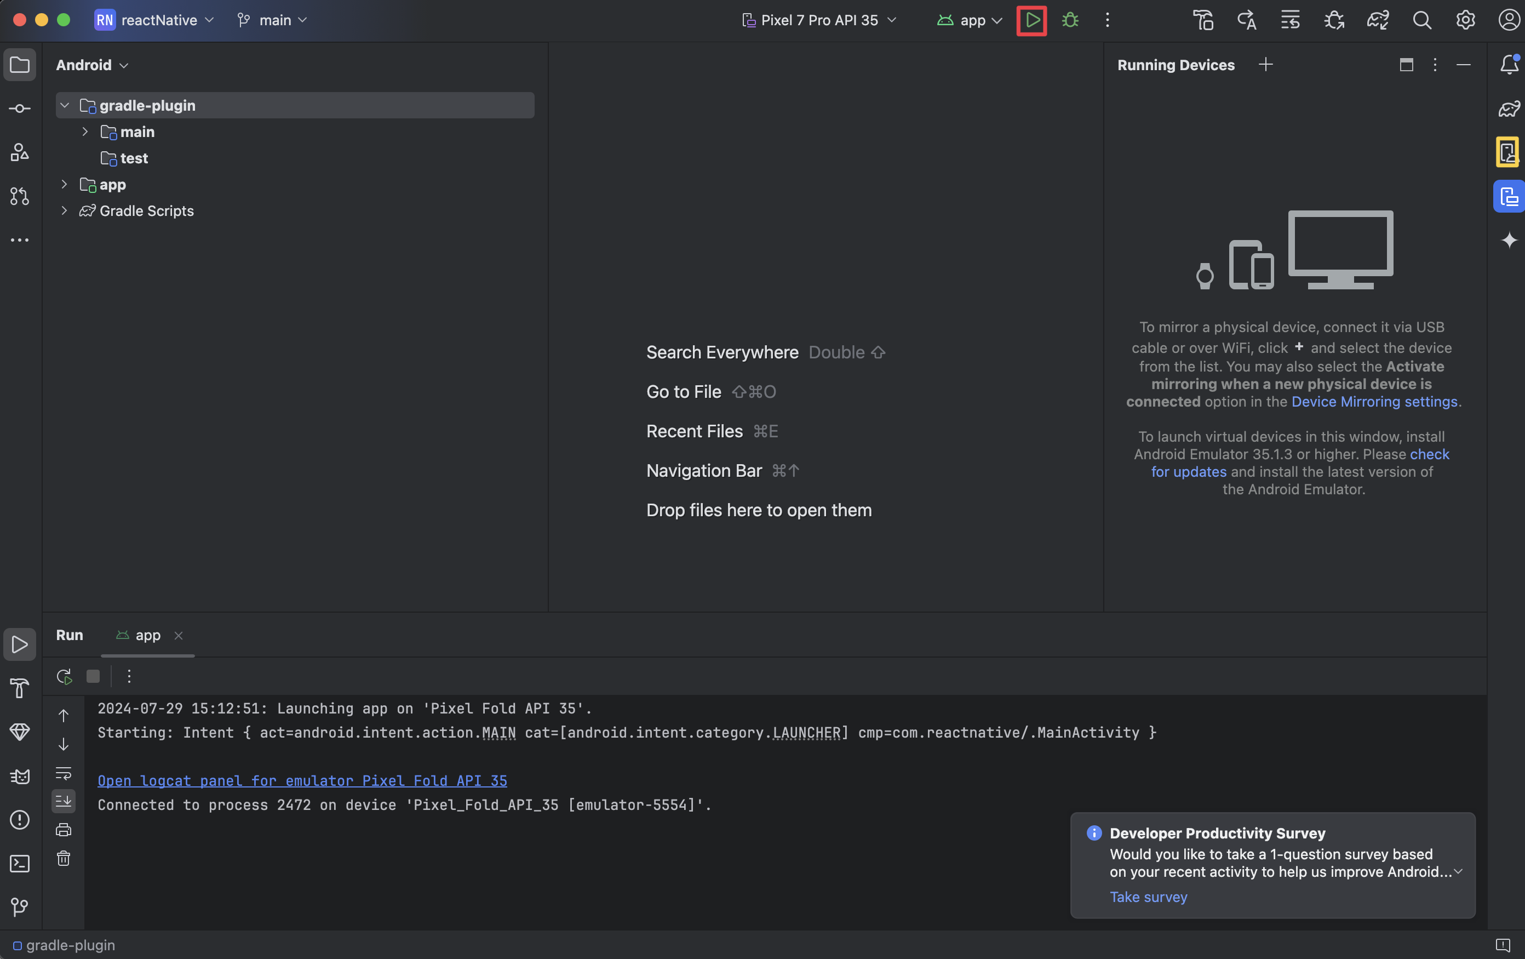Open Device Mirroring settings link
This screenshot has width=1525, height=959.
click(1374, 402)
